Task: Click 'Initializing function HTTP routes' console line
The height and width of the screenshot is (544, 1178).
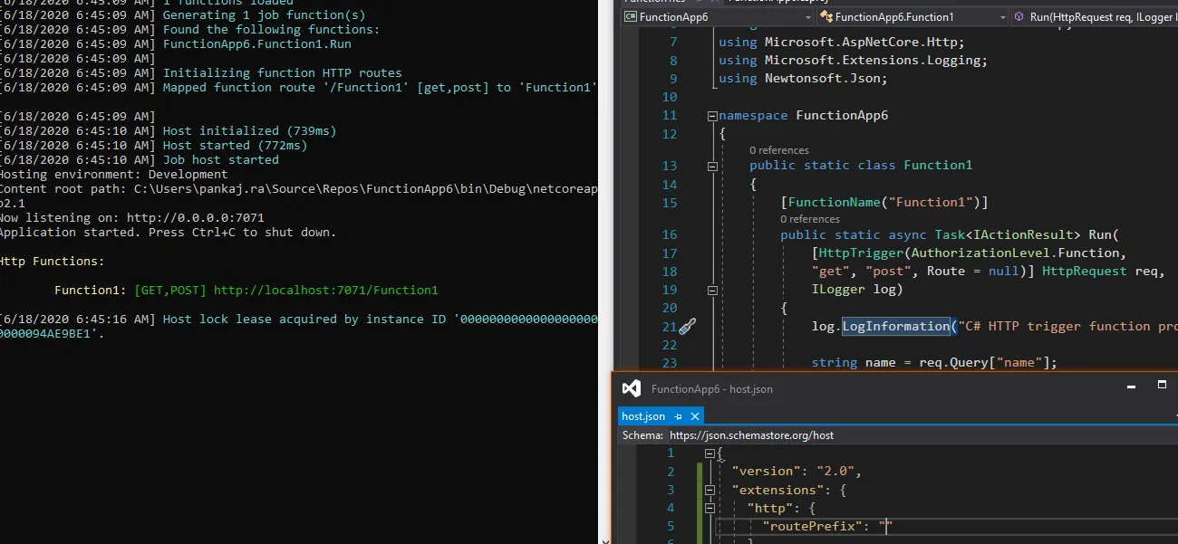Action: [282, 73]
